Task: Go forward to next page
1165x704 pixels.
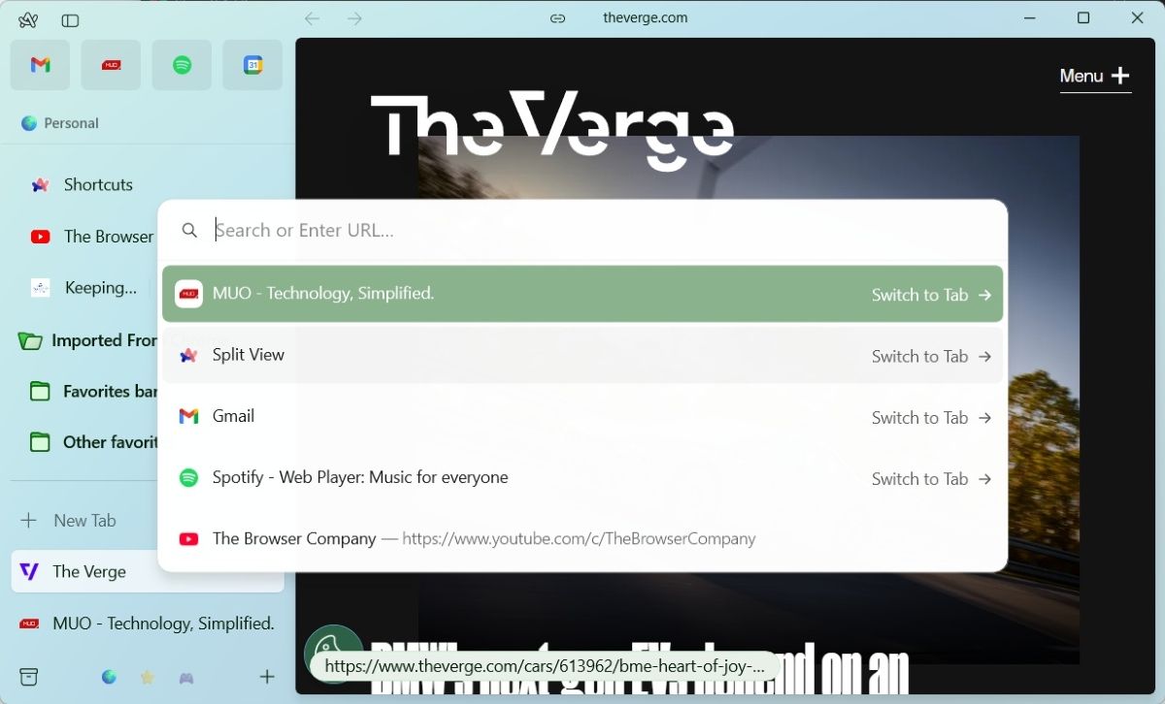Action: (354, 18)
